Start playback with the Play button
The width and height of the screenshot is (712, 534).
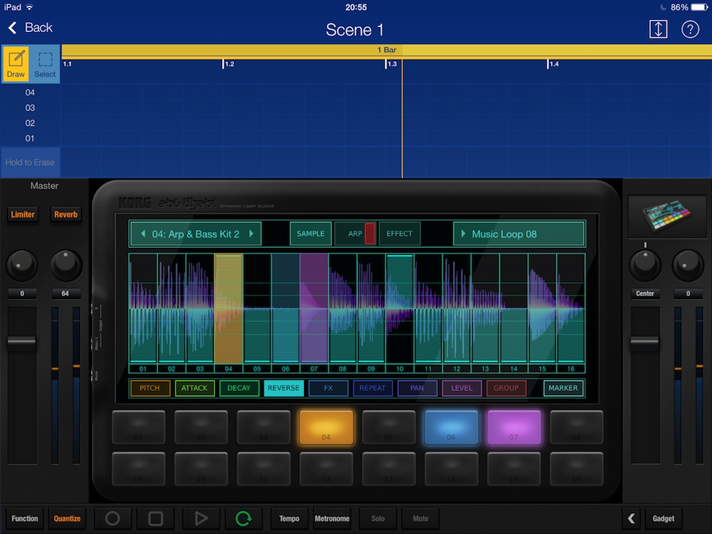(201, 518)
